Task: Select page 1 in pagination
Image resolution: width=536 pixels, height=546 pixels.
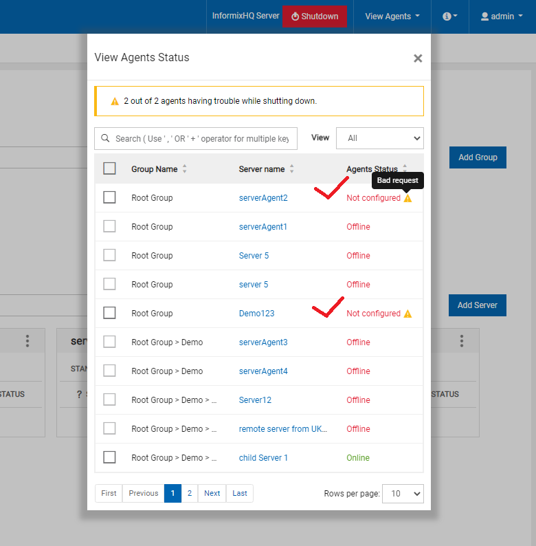Action: 172,494
